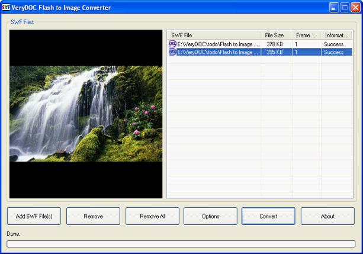Select the file path in the 378 KB row
Screen dimensions: 363x254
[217, 44]
